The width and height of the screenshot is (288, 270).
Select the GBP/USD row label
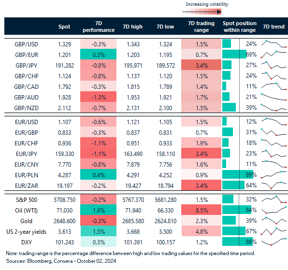coord(26,44)
